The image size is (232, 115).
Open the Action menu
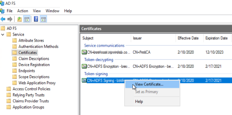point(23,11)
